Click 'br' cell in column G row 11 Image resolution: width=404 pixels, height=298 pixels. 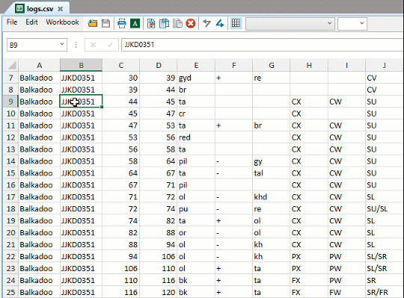[272, 125]
